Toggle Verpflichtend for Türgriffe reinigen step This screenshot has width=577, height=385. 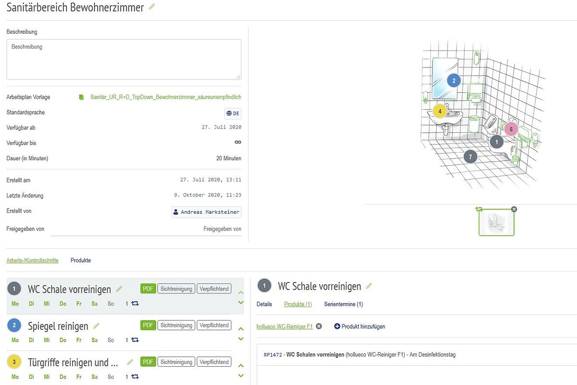pos(214,362)
